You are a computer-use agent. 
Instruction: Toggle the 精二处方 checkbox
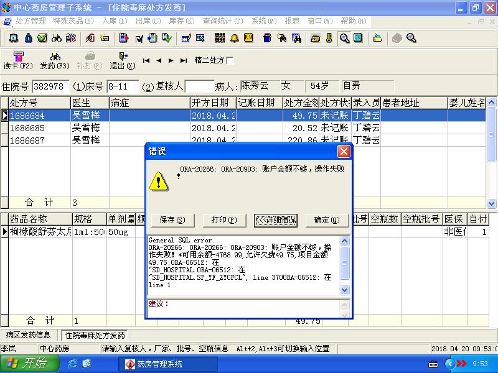230,60
